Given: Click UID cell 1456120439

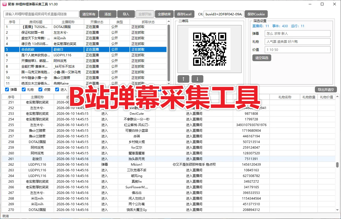Looking at the screenshot, I should coord(251,164).
